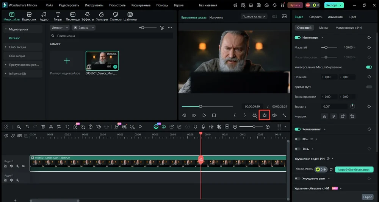Select the split scissors tool in timeline toolbar
Screen dimensions: 379x202
[x=51, y=127]
